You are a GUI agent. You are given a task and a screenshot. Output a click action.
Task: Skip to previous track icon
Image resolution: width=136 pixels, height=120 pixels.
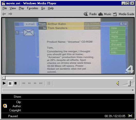(24, 83)
